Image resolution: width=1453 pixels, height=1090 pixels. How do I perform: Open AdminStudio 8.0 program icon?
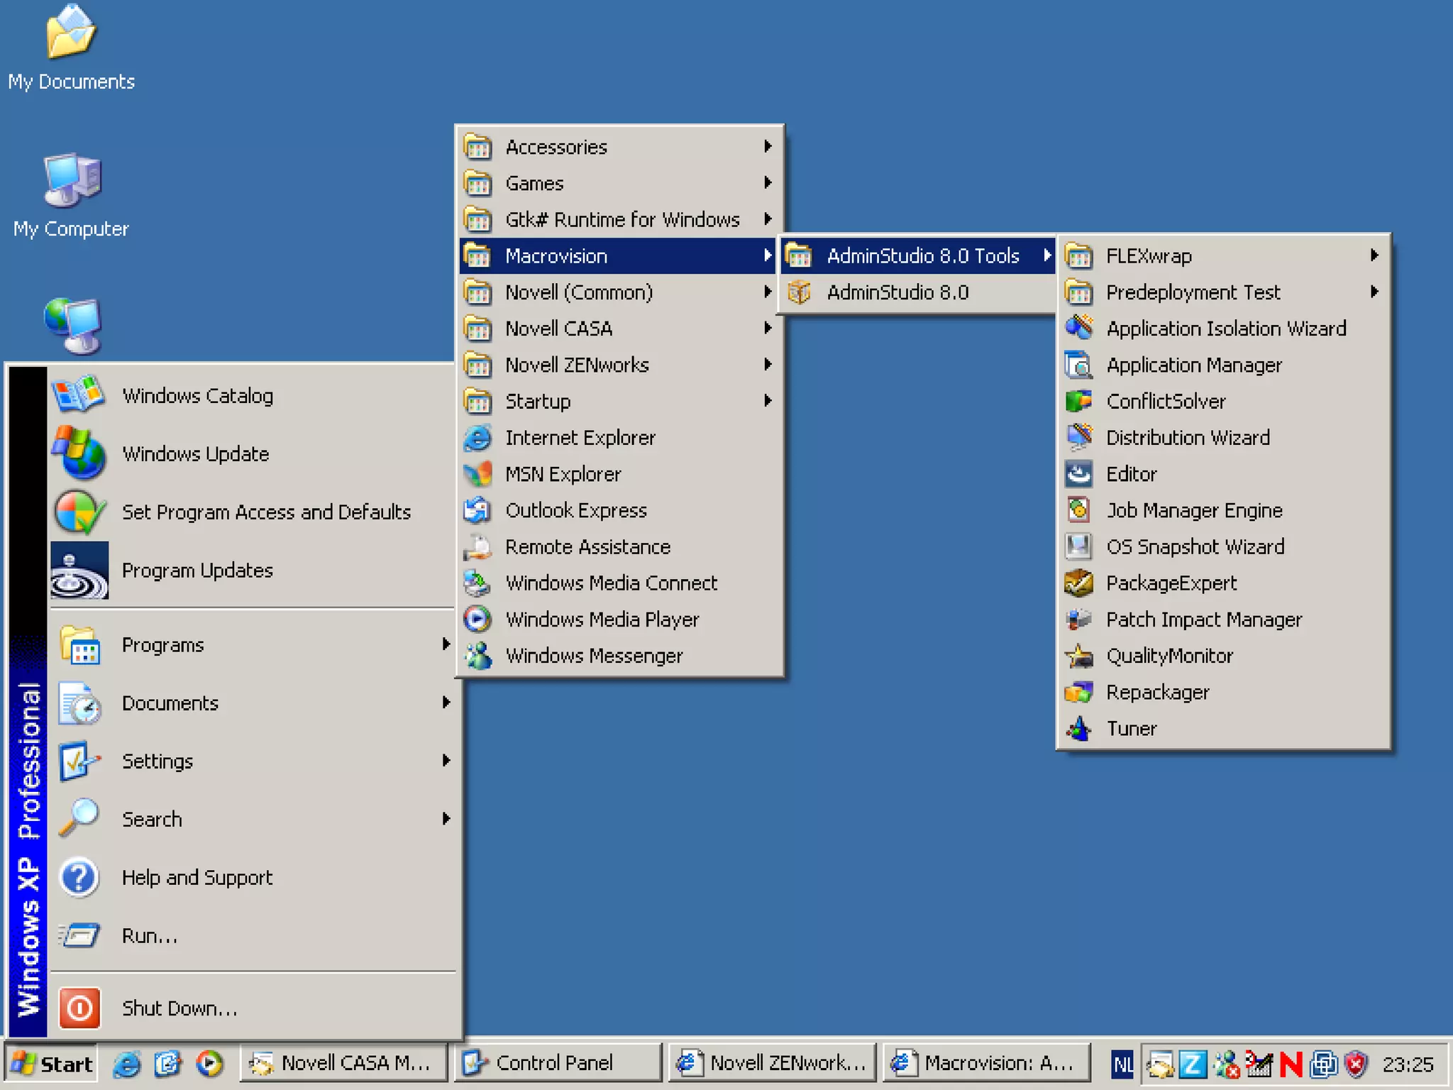point(800,292)
